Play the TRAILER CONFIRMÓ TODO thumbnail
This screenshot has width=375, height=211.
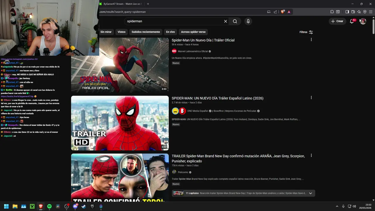[x=120, y=178]
